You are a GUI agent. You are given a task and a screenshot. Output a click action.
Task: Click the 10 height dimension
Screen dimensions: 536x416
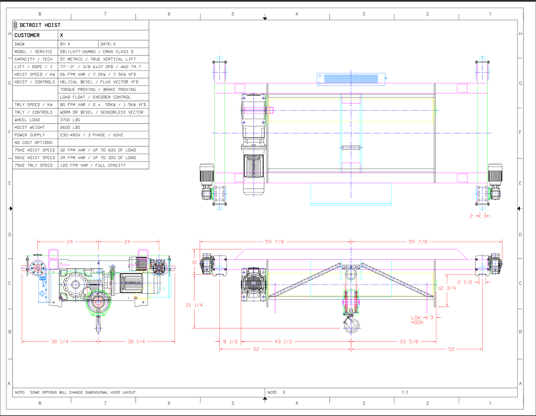[x=194, y=262]
